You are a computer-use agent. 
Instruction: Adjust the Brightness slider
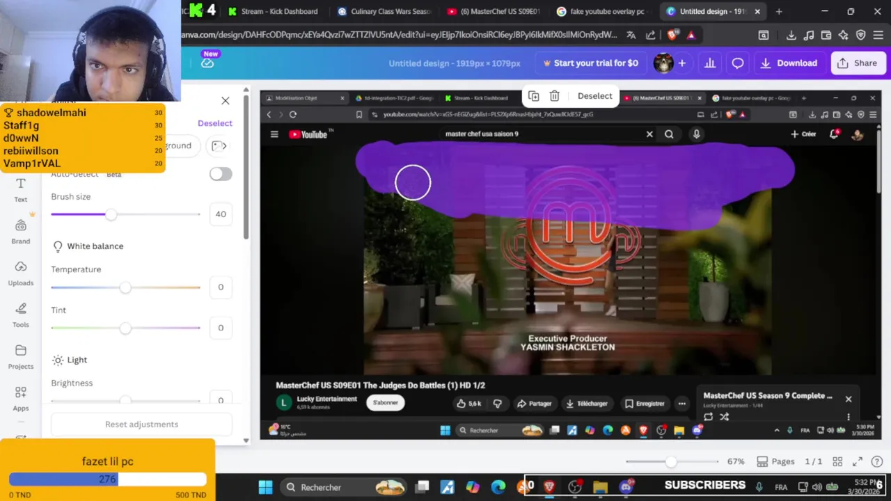pos(125,400)
